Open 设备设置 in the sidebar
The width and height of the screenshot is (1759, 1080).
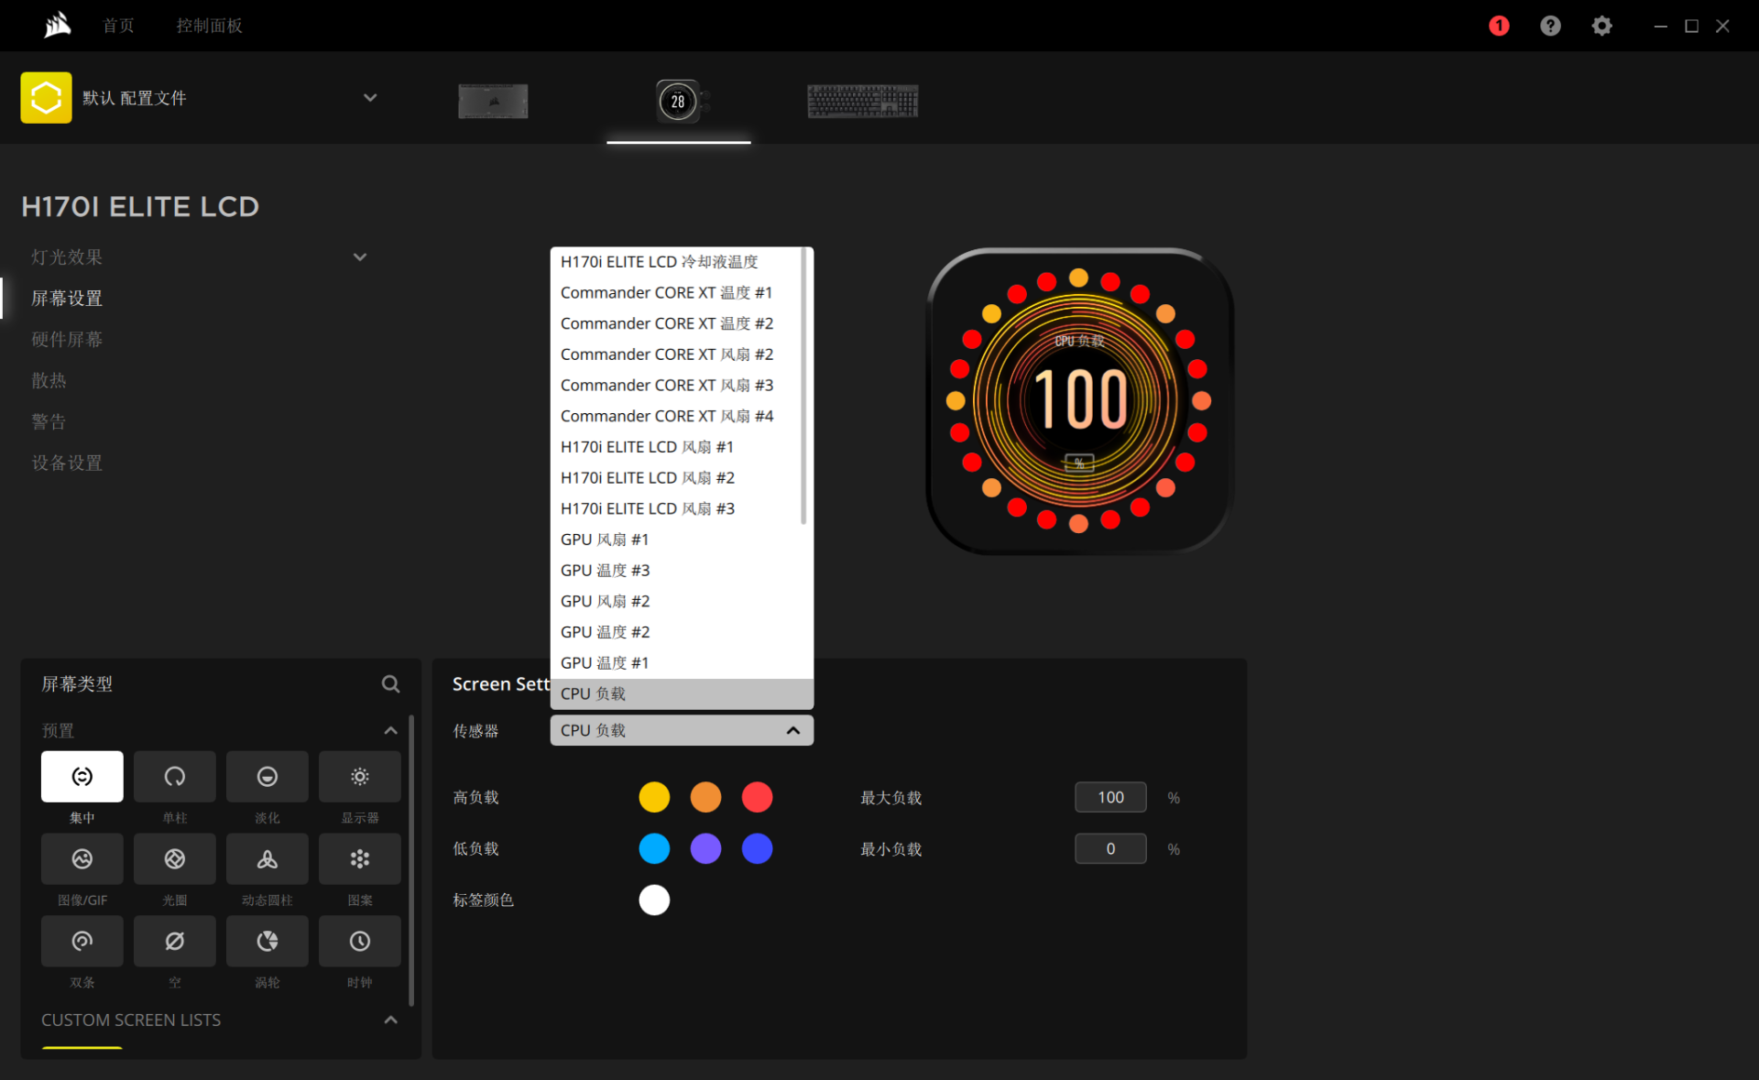pyautogui.click(x=67, y=463)
